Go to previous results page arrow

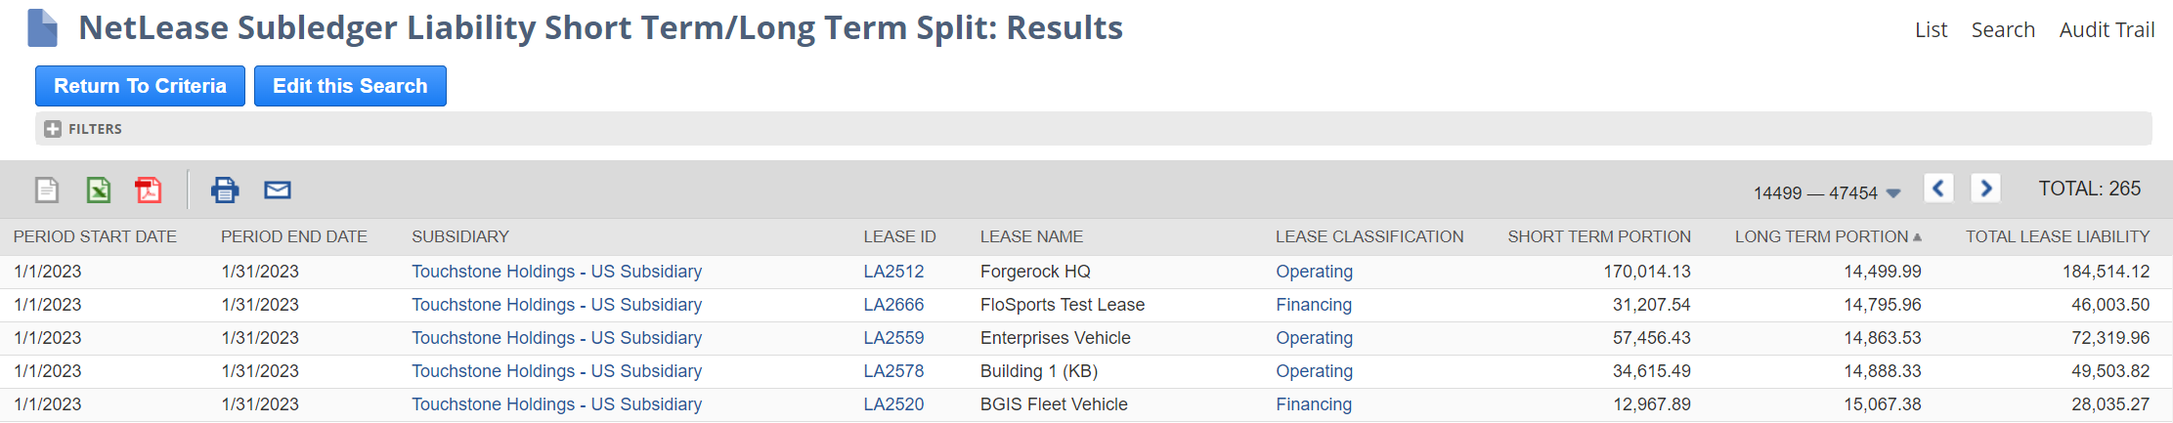pos(1938,188)
